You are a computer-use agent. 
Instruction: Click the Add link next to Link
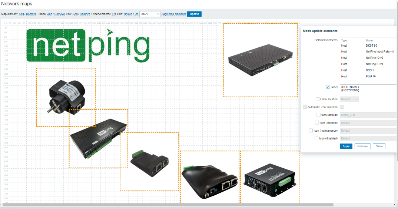75,14
